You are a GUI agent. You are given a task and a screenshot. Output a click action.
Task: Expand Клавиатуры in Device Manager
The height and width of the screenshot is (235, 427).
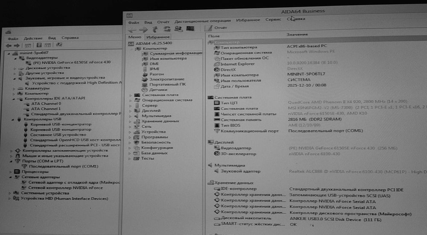click(14, 89)
